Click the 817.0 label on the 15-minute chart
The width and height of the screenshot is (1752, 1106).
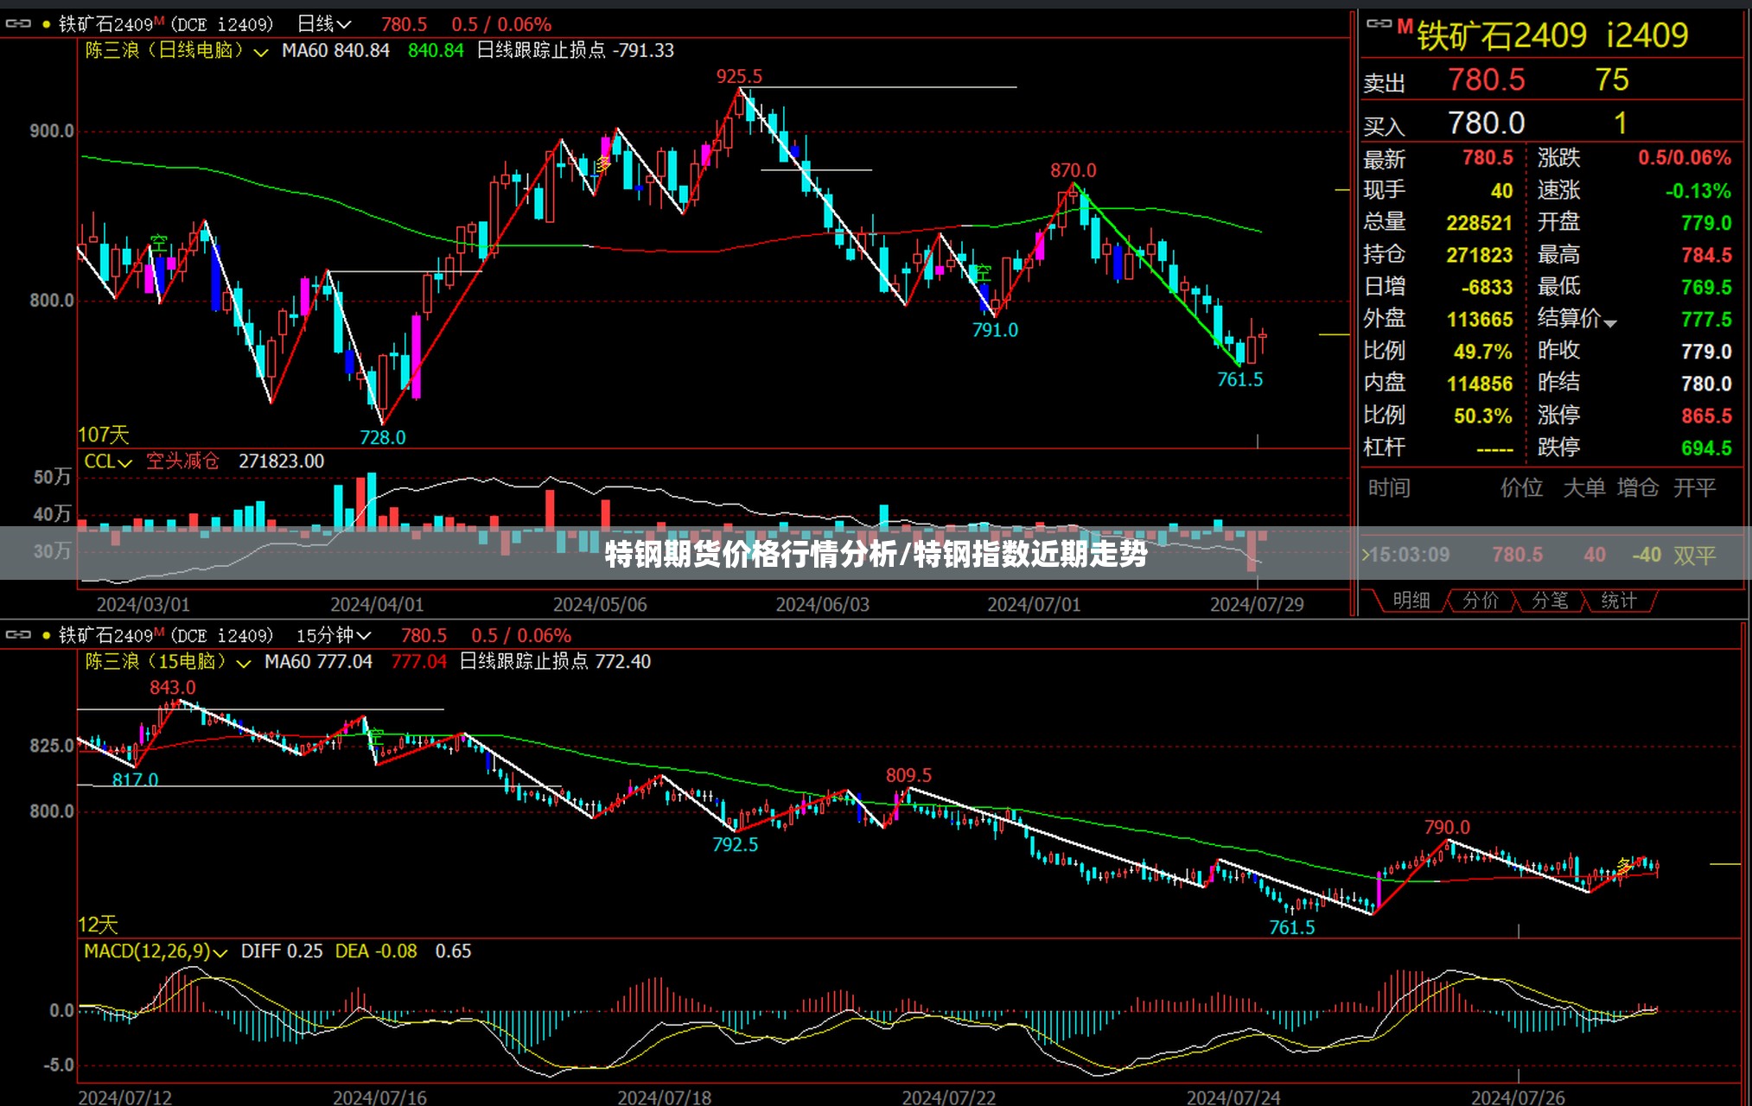coord(135,780)
